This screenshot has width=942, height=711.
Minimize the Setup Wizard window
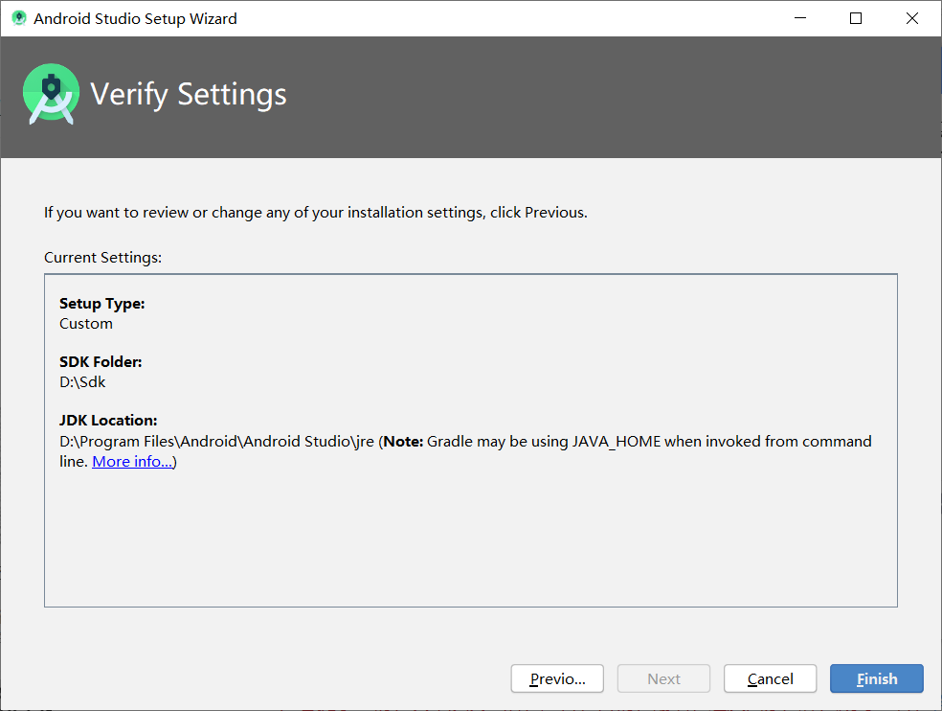pyautogui.click(x=800, y=18)
